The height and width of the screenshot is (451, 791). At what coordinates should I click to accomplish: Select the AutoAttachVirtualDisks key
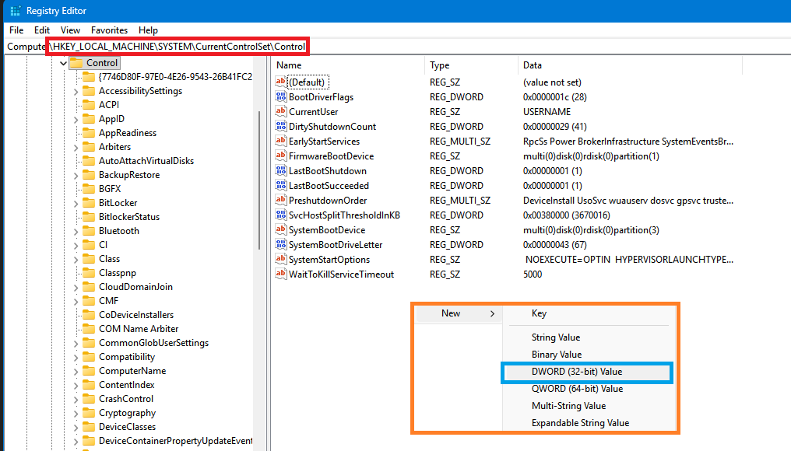[146, 161]
